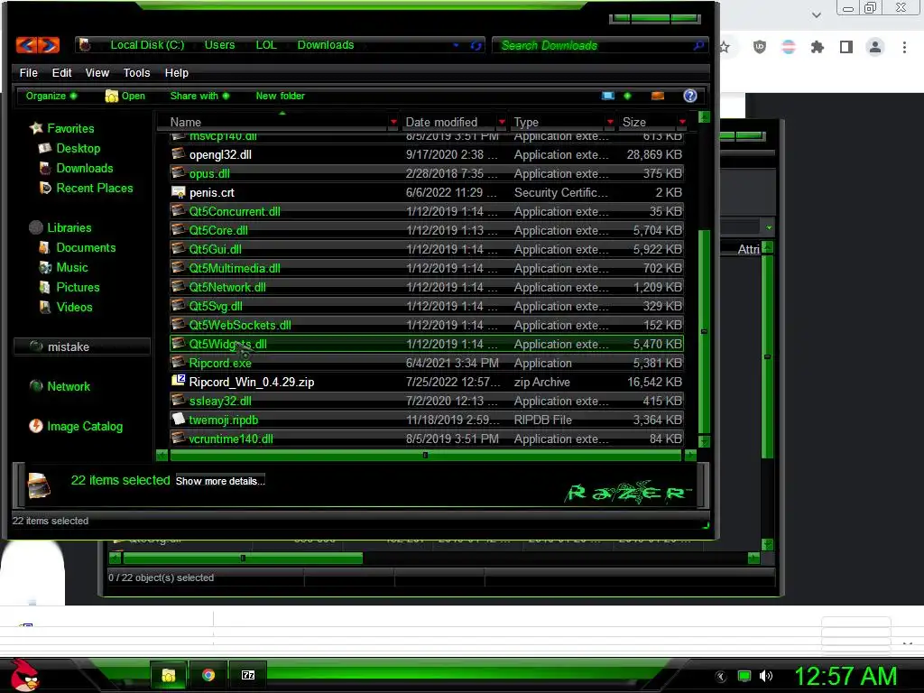Viewport: 924px width, 693px height.
Task: Click the uBlock Origin extension icon
Action: coord(760,47)
